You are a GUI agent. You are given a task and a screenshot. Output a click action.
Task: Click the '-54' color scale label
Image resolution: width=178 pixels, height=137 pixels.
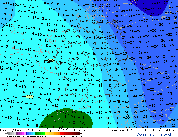click(9, 136)
